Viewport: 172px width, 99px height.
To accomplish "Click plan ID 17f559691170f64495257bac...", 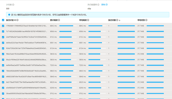I will [26, 26].
